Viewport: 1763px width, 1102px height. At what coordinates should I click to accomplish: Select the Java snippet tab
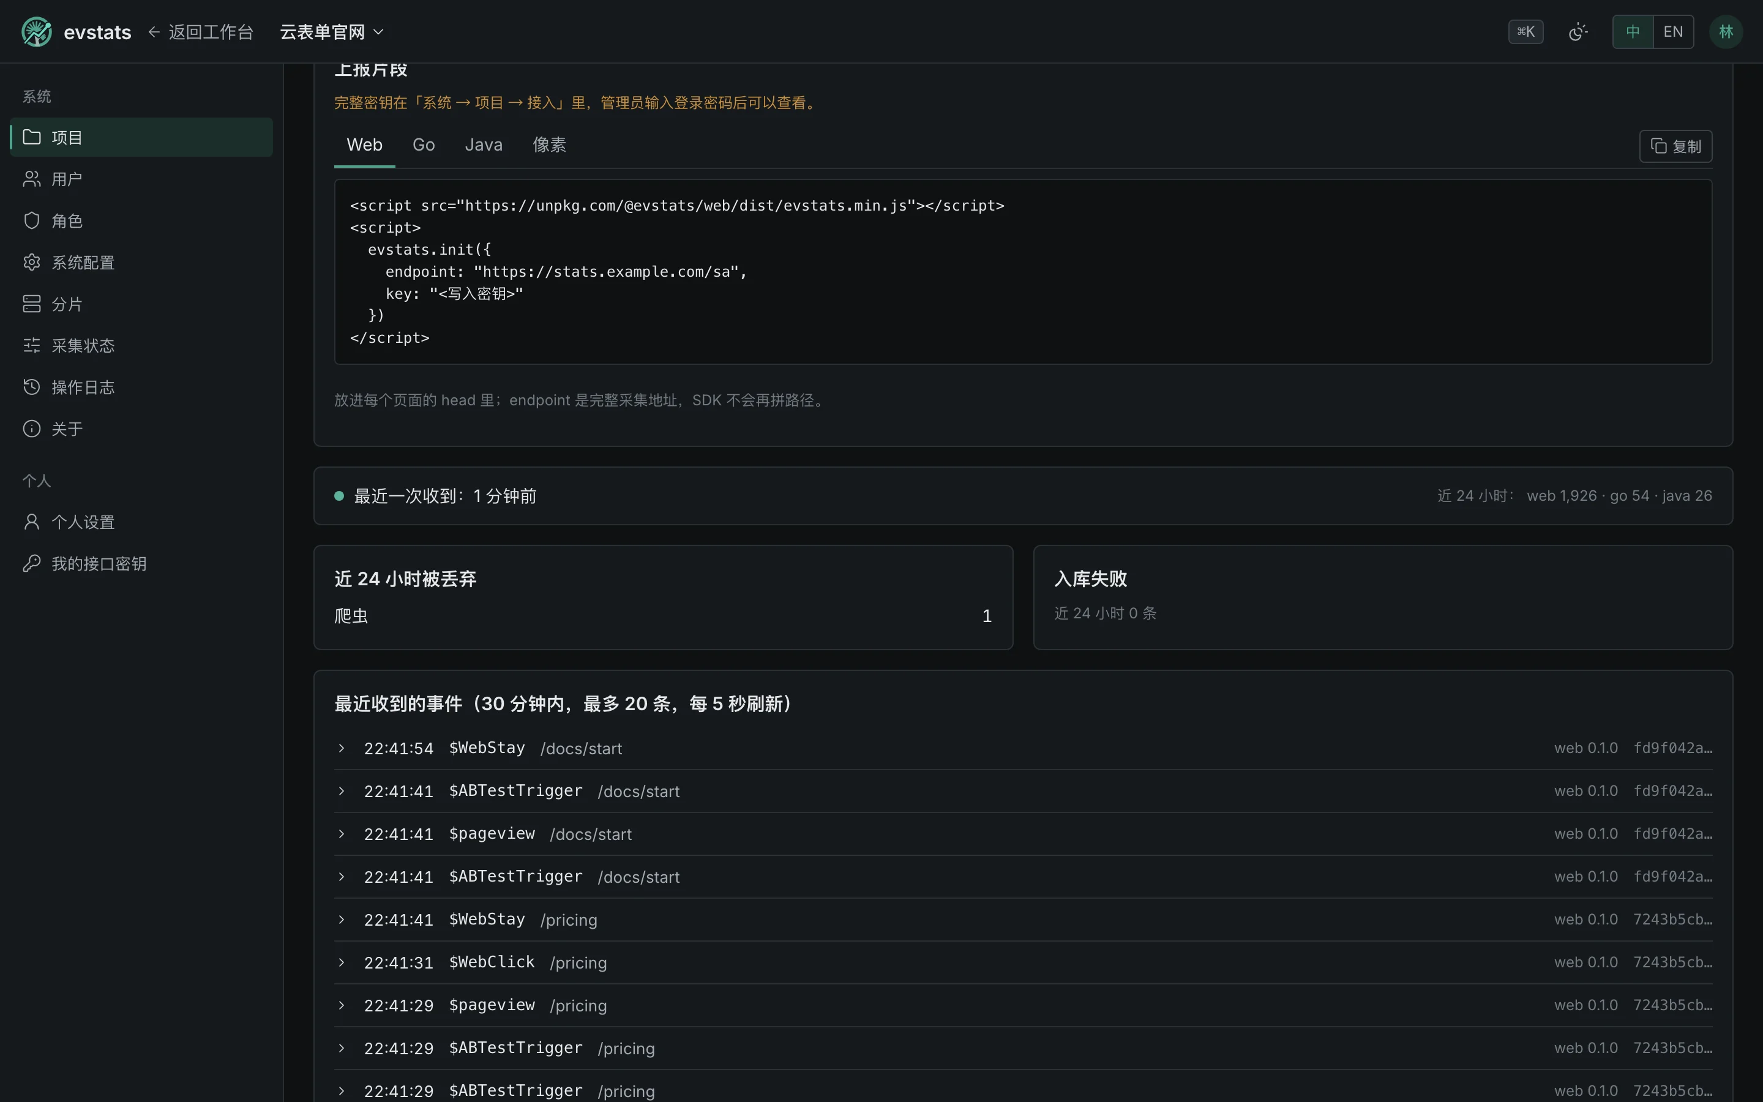pyautogui.click(x=484, y=145)
